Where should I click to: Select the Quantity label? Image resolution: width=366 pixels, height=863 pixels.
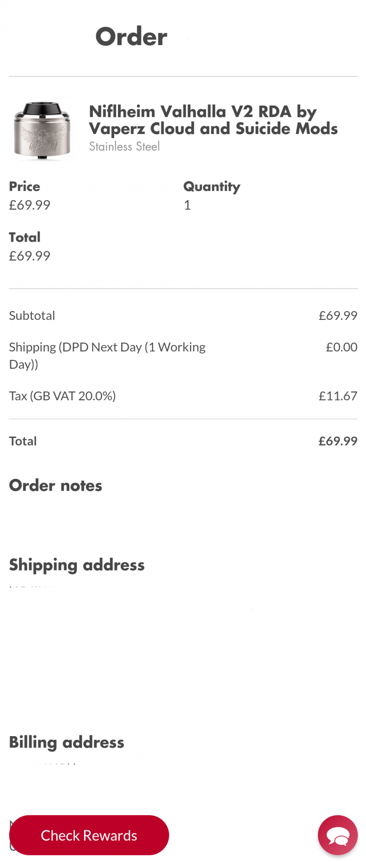coord(212,186)
